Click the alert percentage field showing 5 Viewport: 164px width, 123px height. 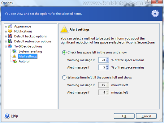102,67
